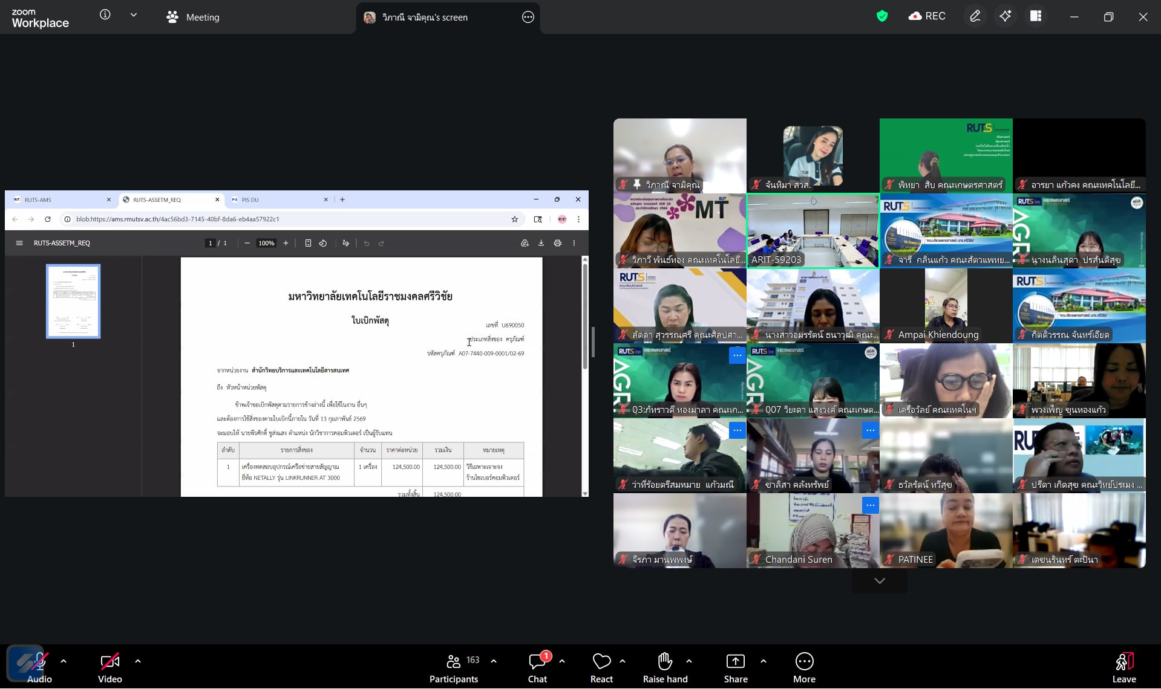Start video with the Video button
1161x689 pixels.
[110, 668]
